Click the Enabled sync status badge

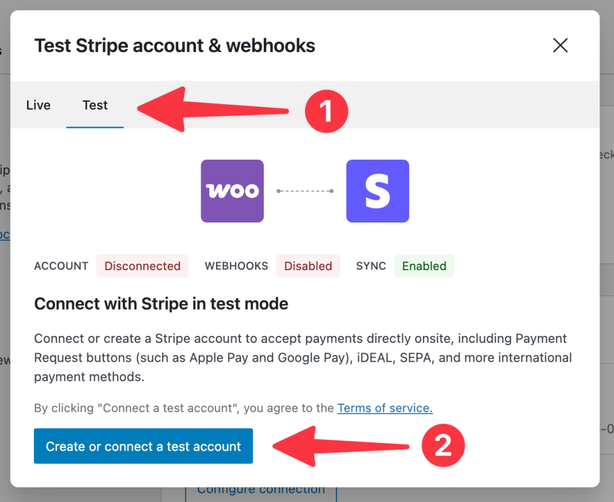coord(424,266)
